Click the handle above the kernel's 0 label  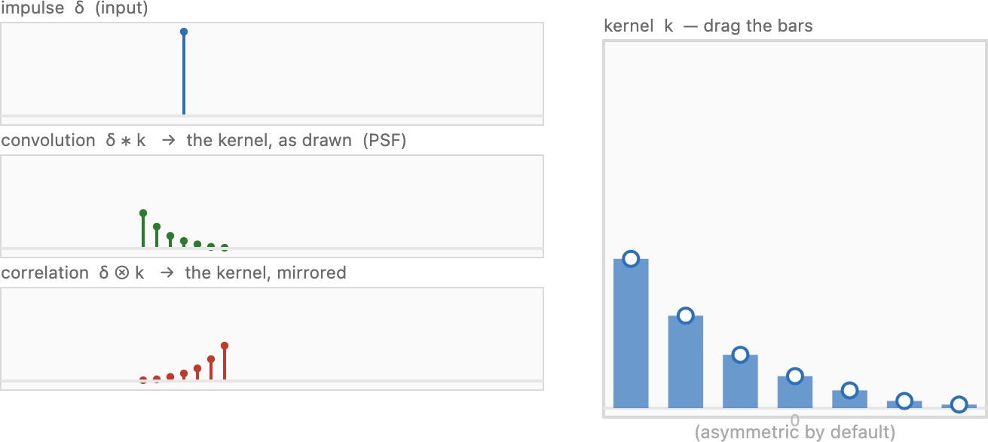click(794, 376)
